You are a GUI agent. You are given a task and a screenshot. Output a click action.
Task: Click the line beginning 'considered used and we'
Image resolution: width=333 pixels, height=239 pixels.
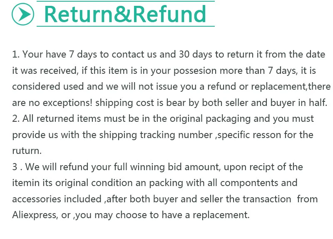coord(171,87)
